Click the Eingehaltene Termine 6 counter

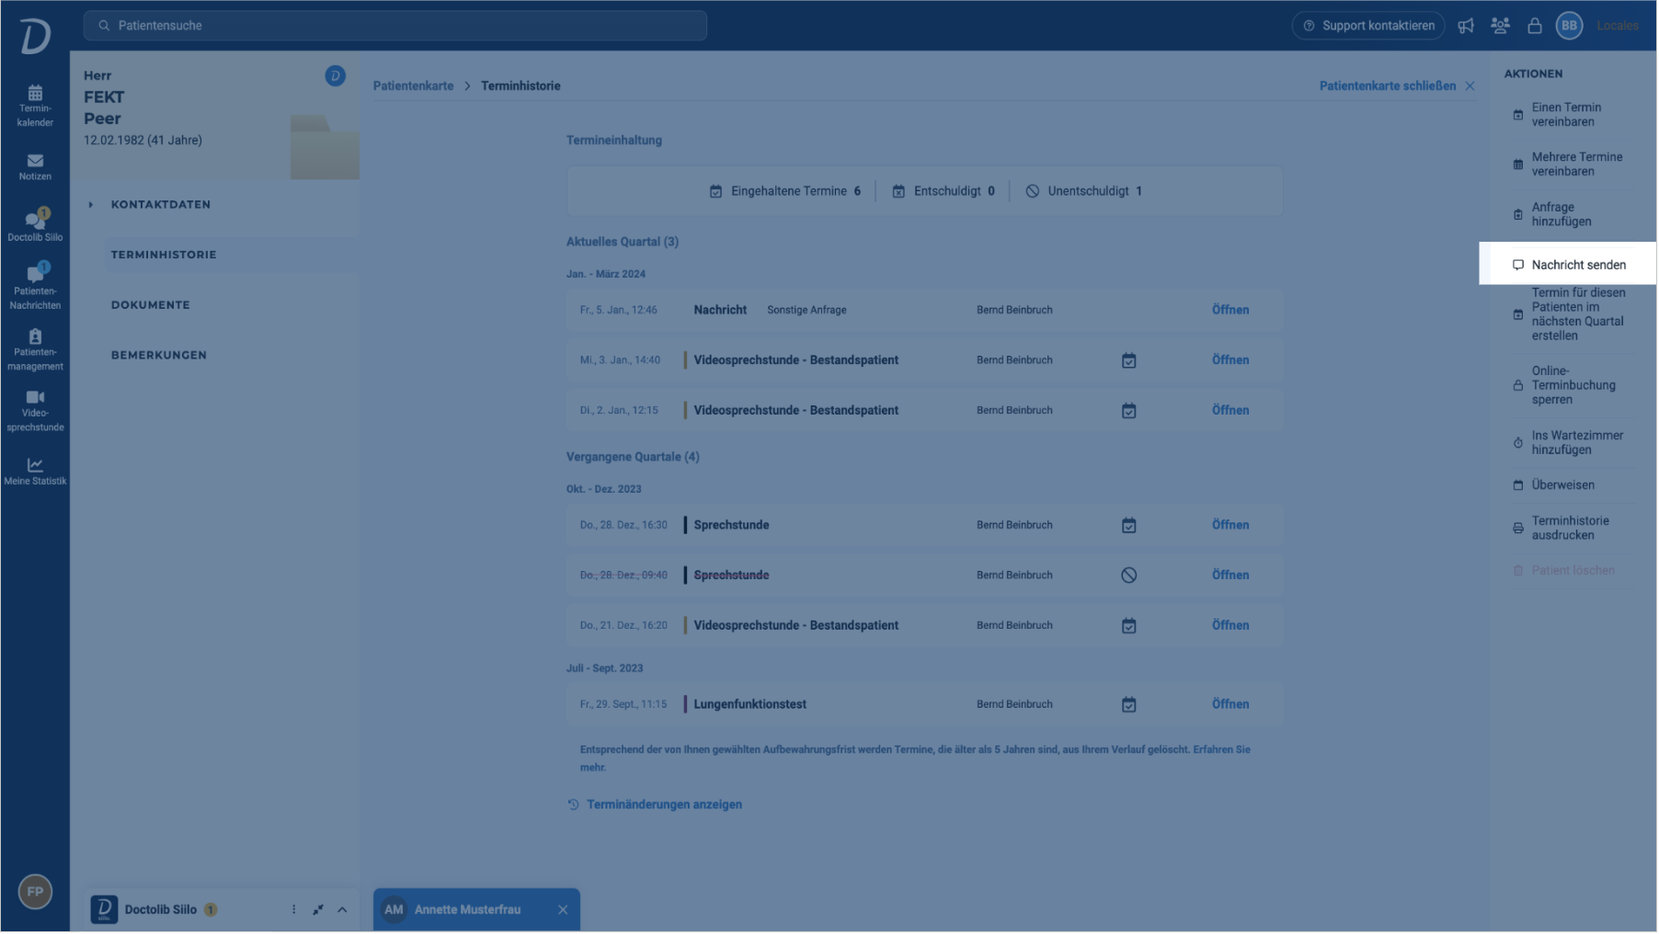pos(786,191)
